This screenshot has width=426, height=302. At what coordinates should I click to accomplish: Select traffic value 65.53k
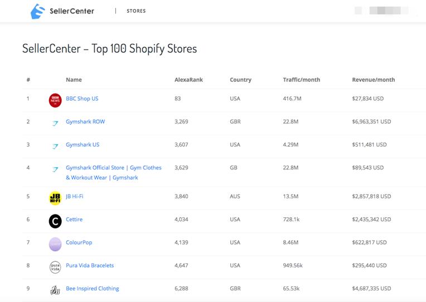point(291,289)
